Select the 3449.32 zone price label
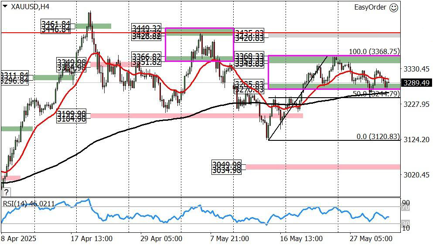Screen dimensions: 436x245 (146, 28)
